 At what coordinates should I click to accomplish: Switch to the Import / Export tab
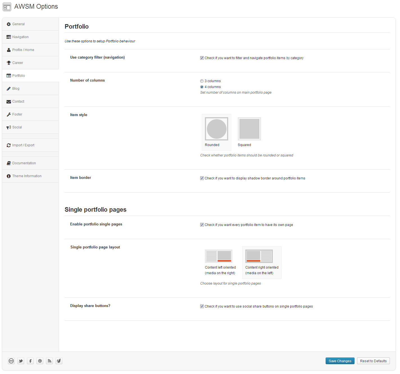[x=30, y=145]
